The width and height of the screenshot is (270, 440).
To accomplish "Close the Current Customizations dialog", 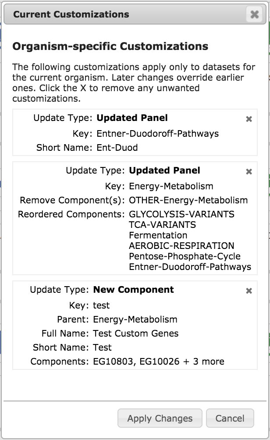I will coord(254,14).
